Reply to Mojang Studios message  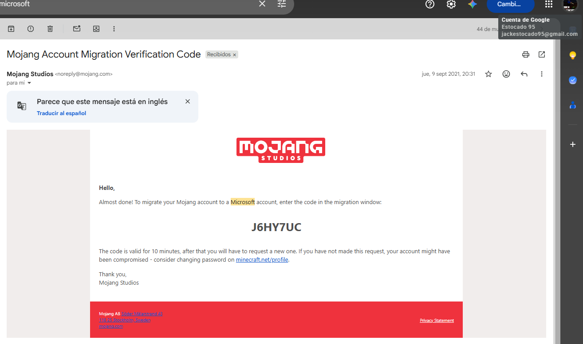point(524,74)
